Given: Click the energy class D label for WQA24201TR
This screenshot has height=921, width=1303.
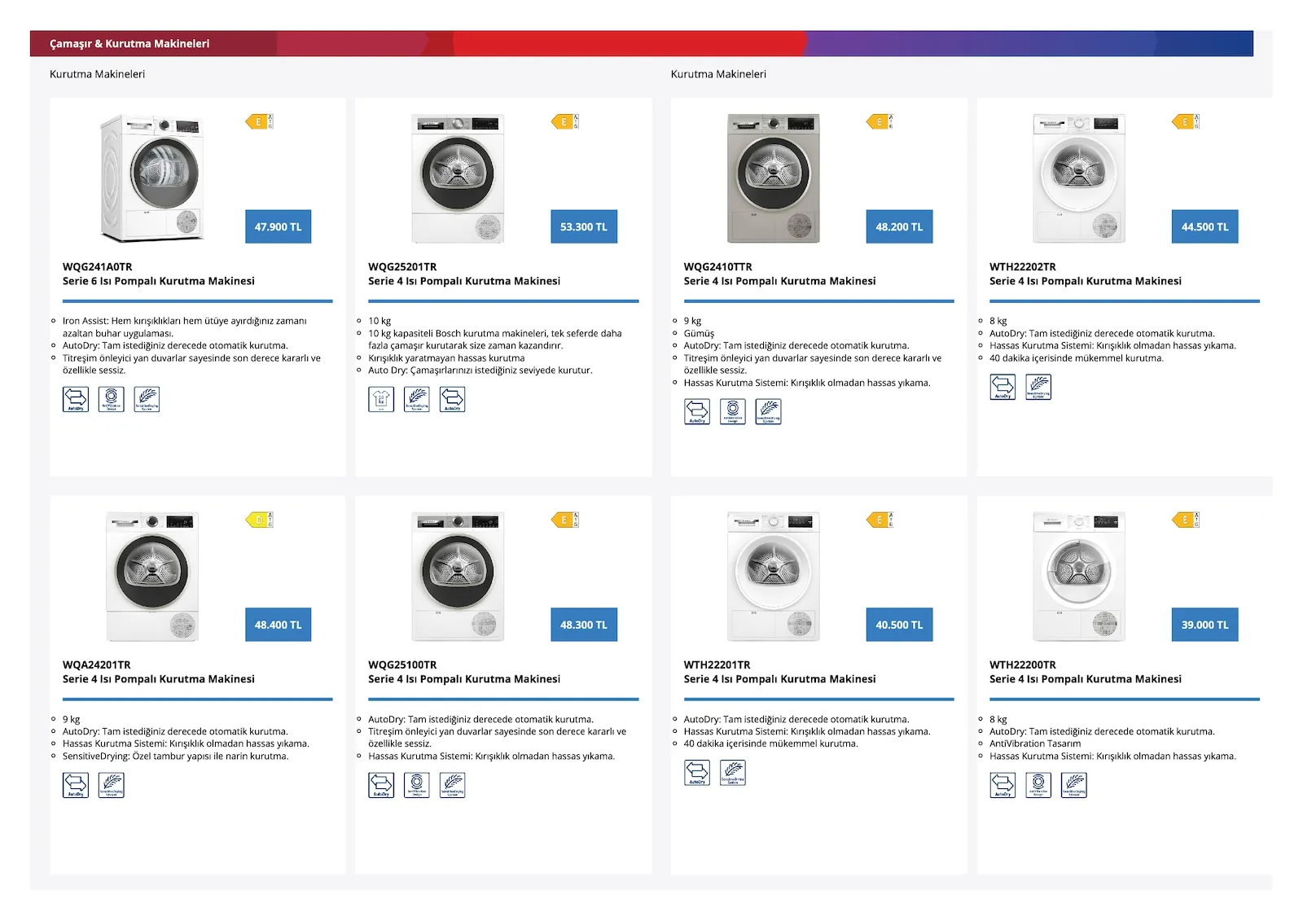Looking at the screenshot, I should 259,520.
